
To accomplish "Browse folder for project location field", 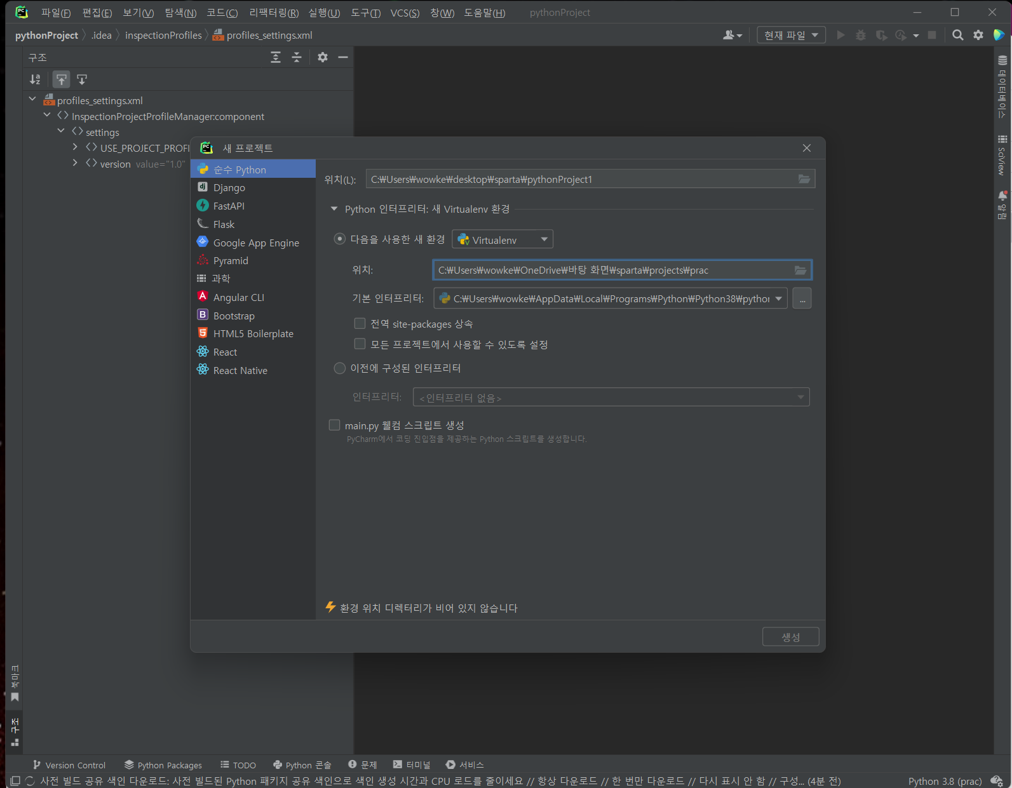I will [x=804, y=180].
